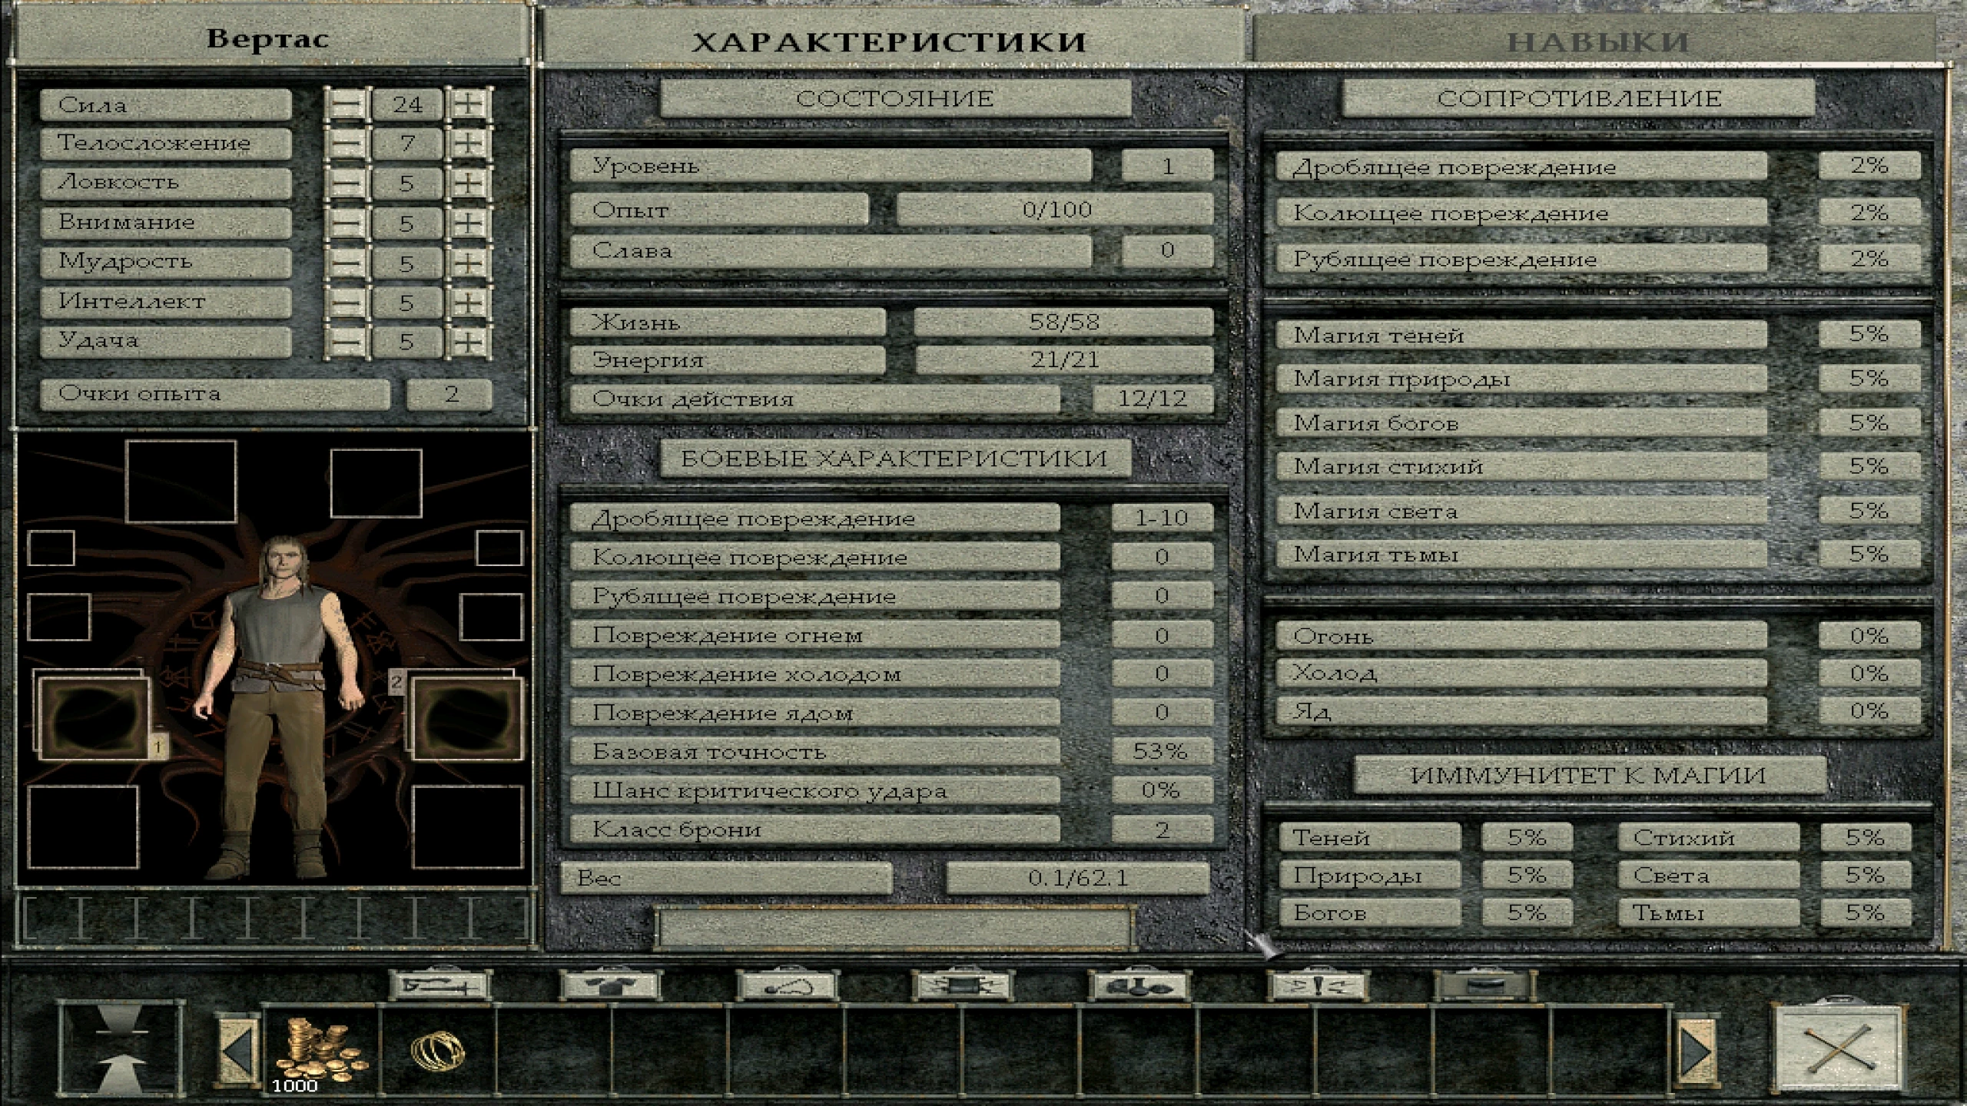Filter inventory by weapons icon
This screenshot has width=1967, height=1106.
tap(440, 985)
